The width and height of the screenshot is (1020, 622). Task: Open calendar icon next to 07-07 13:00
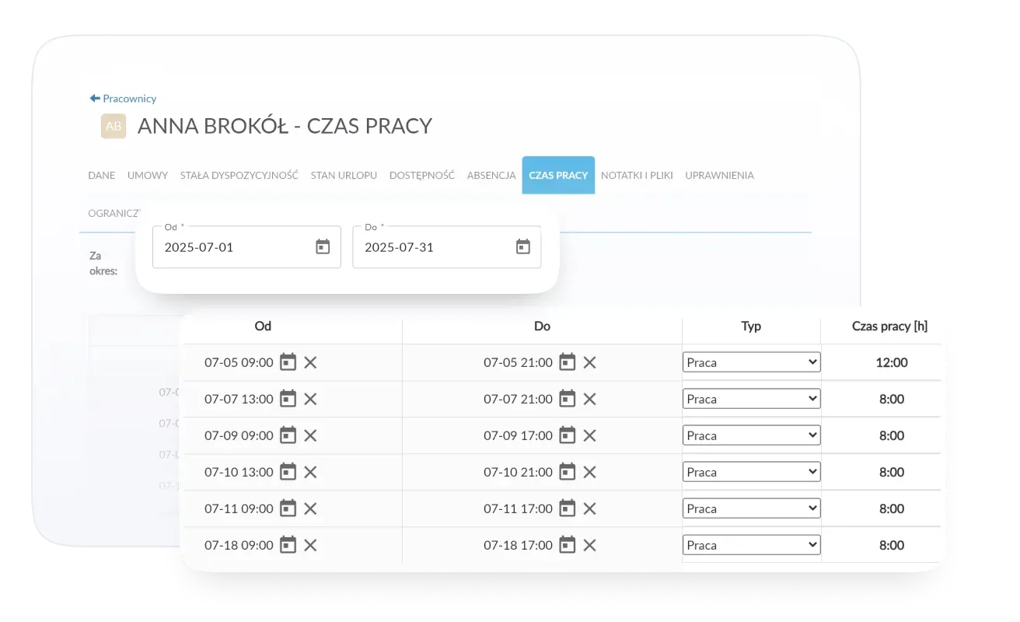pyautogui.click(x=288, y=399)
